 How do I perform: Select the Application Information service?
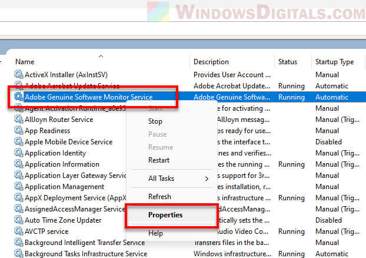62,164
